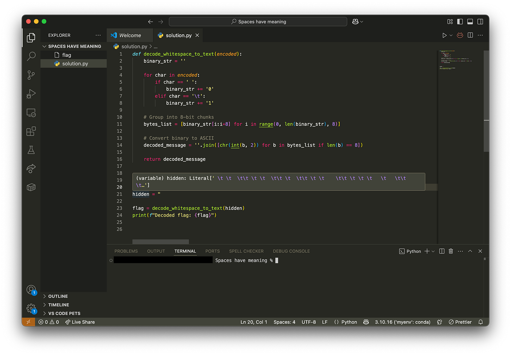Open the Testing beaker view
The height and width of the screenshot is (355, 511).
(x=31, y=150)
